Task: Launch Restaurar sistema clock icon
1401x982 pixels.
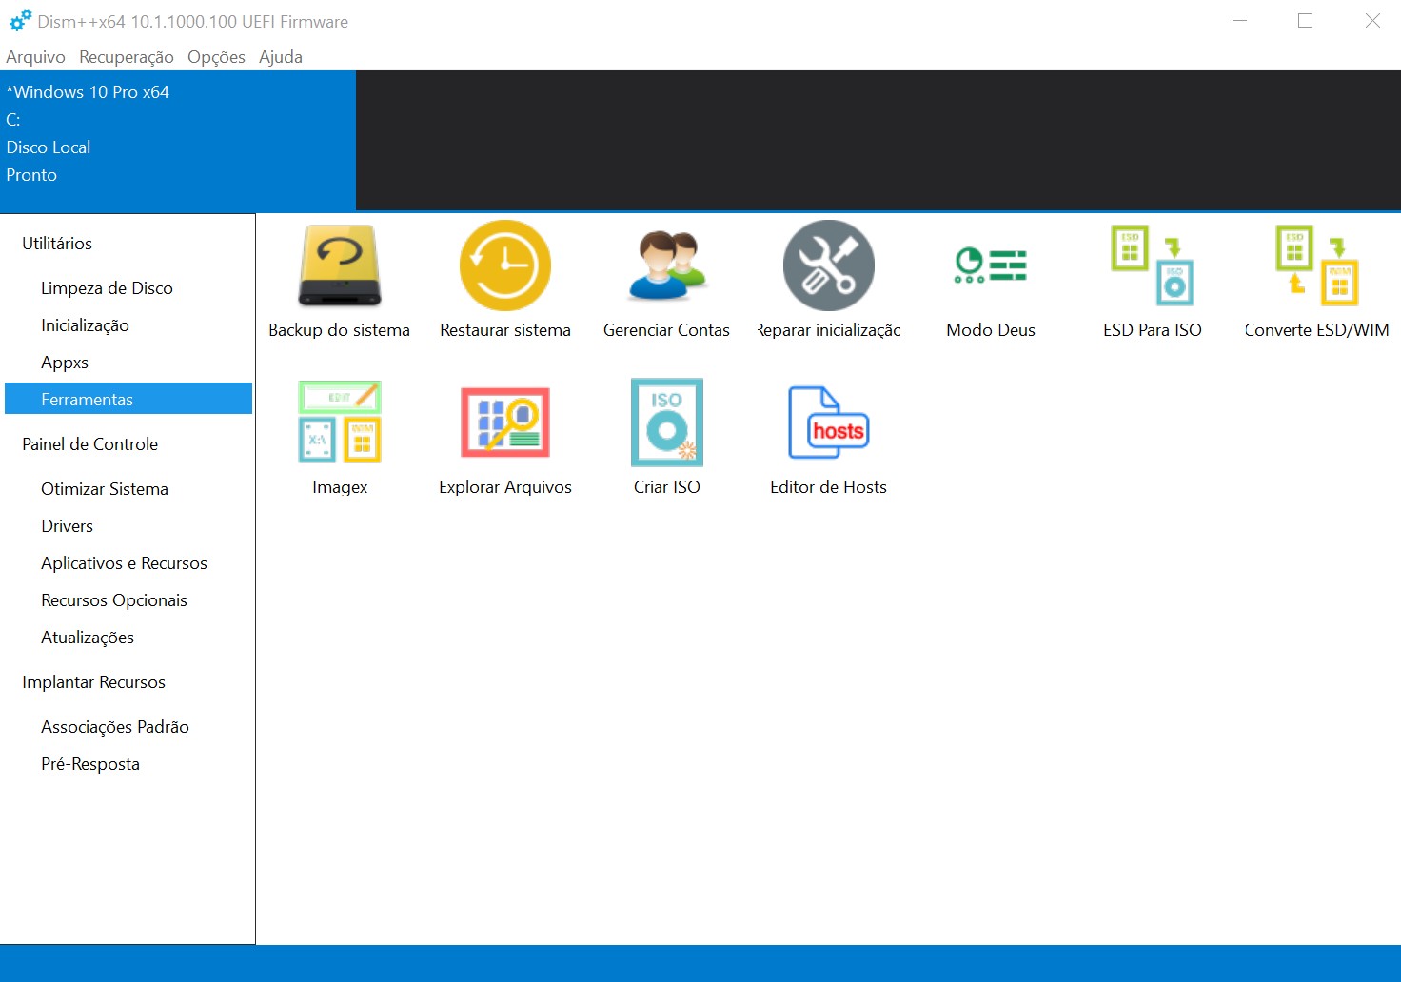Action: [505, 265]
